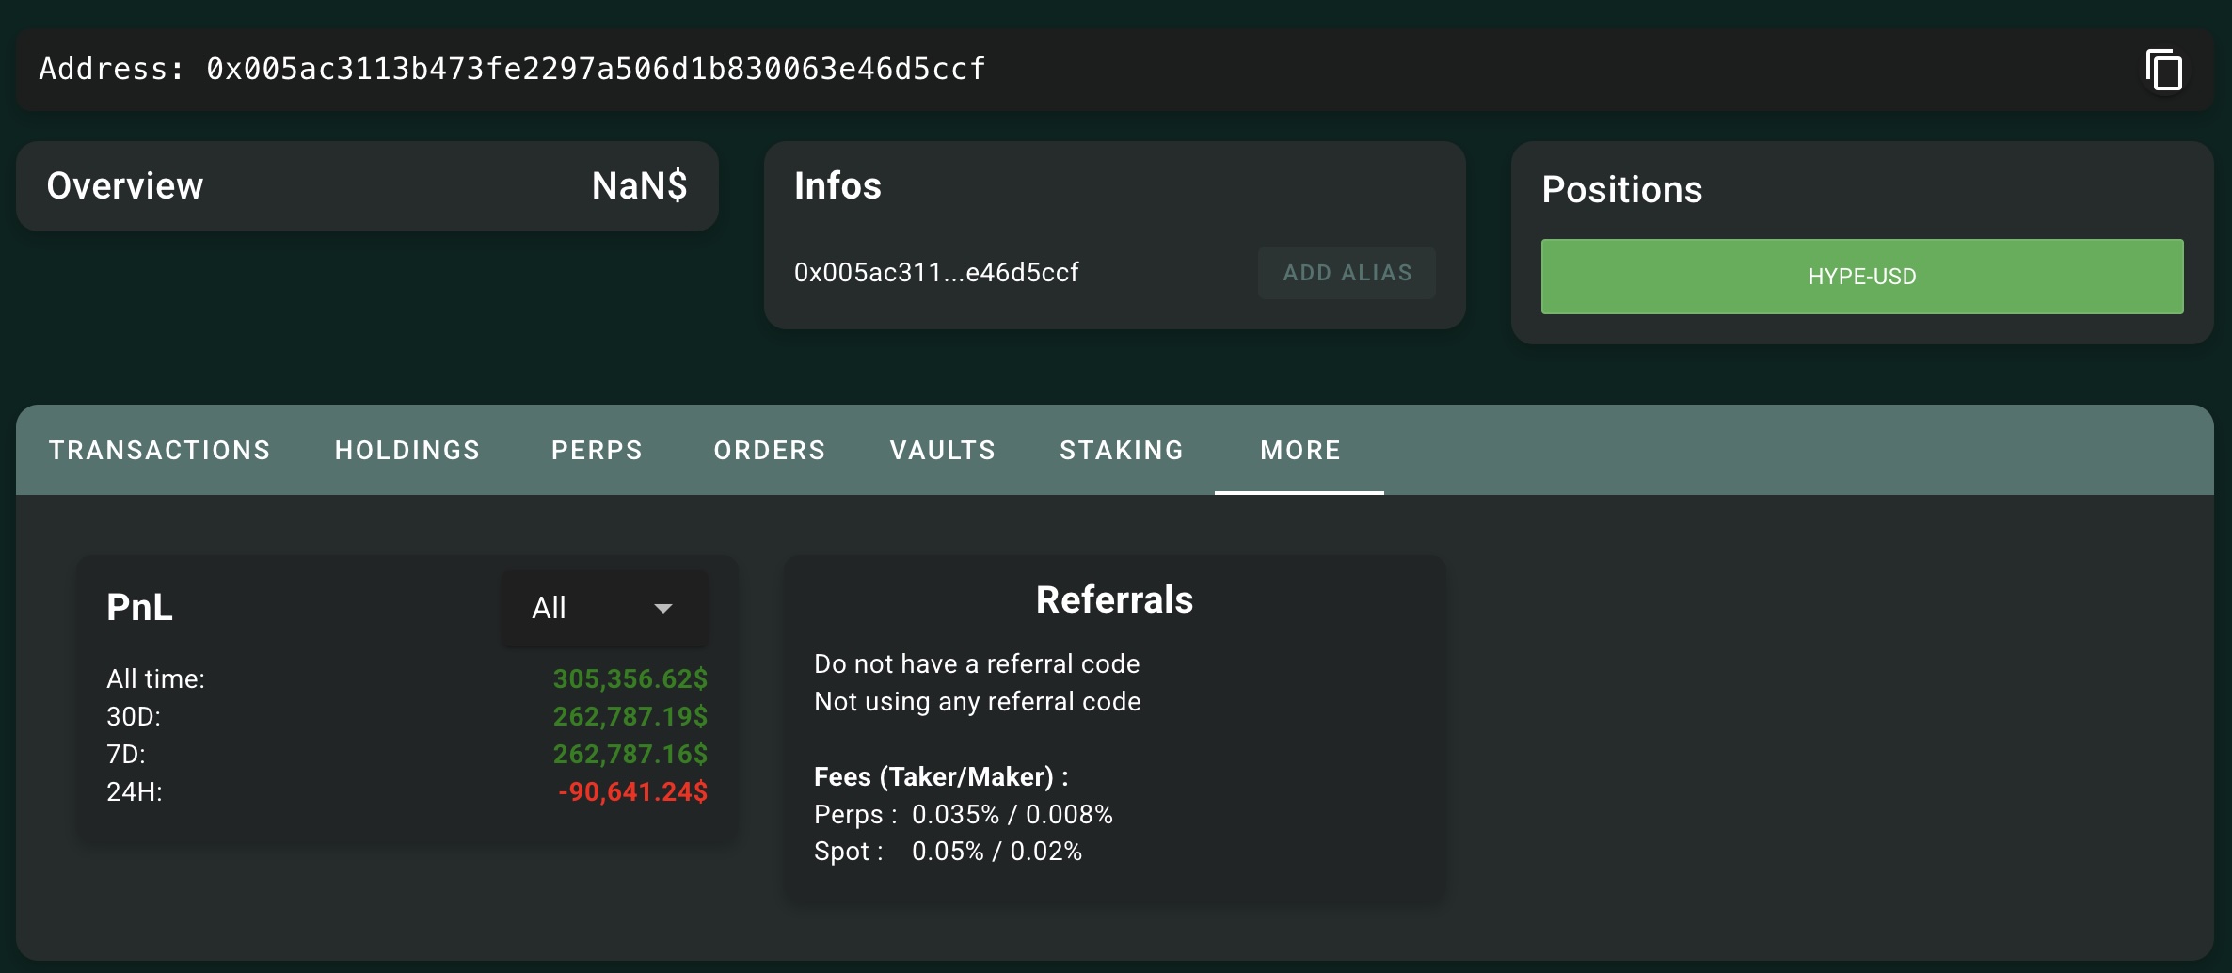Click the Overview card heading

click(125, 186)
